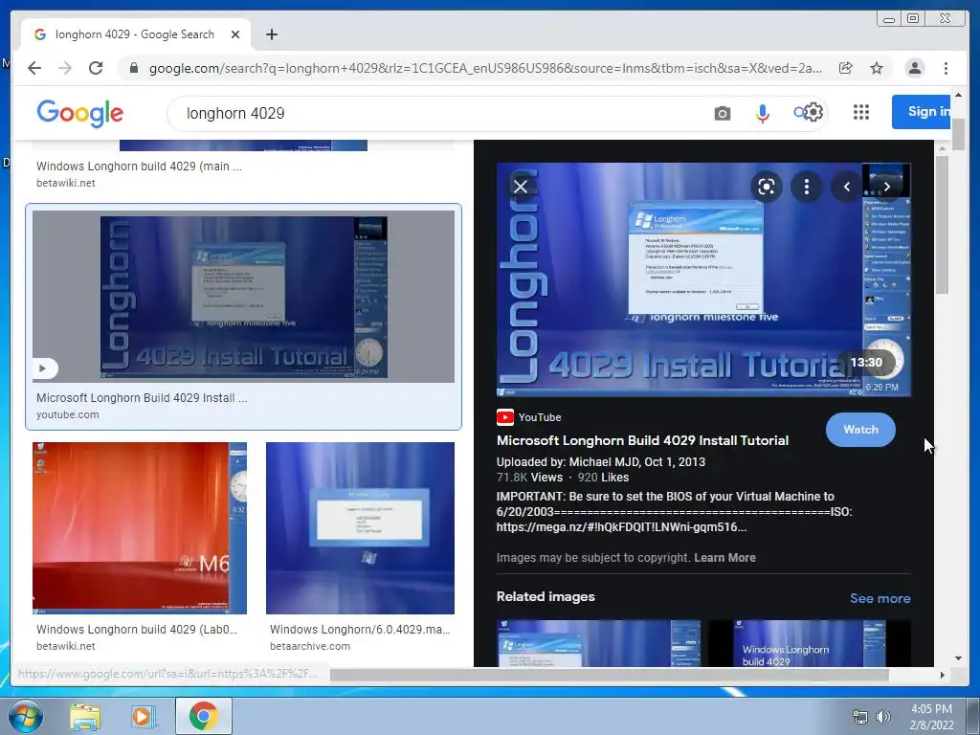Open blue betaarchive Longhorn thumbnail
This screenshot has width=980, height=735.
coord(360,528)
